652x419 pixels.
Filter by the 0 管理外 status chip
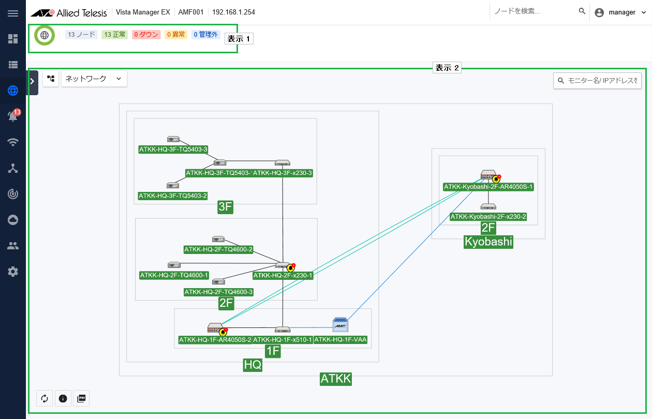click(x=206, y=35)
